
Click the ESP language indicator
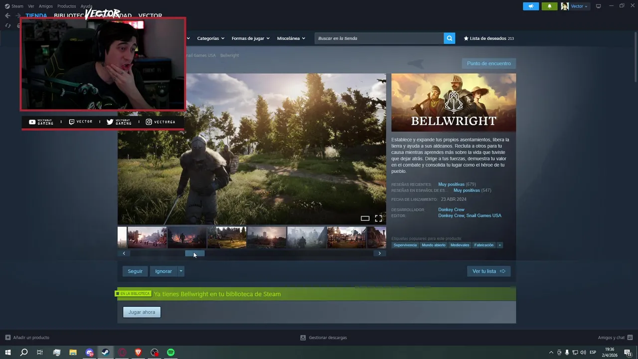pos(593,353)
